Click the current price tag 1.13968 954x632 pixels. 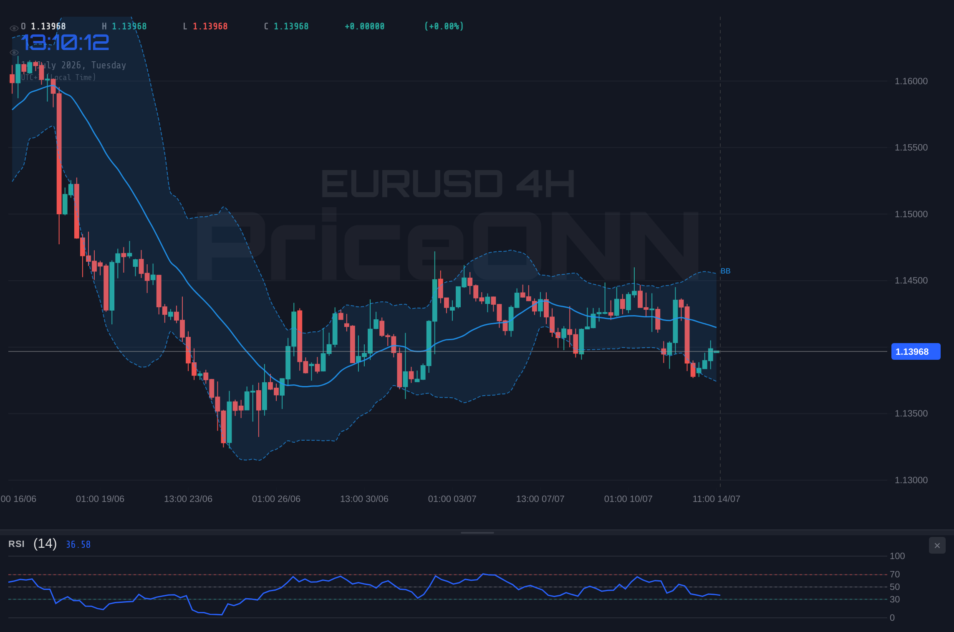click(x=916, y=351)
